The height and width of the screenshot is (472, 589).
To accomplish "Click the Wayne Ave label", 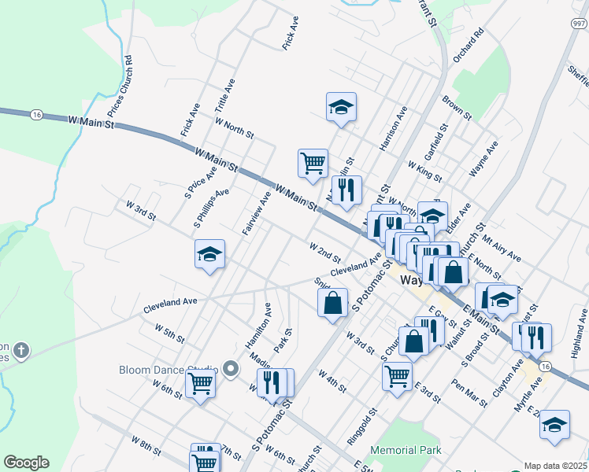I will [x=483, y=159].
